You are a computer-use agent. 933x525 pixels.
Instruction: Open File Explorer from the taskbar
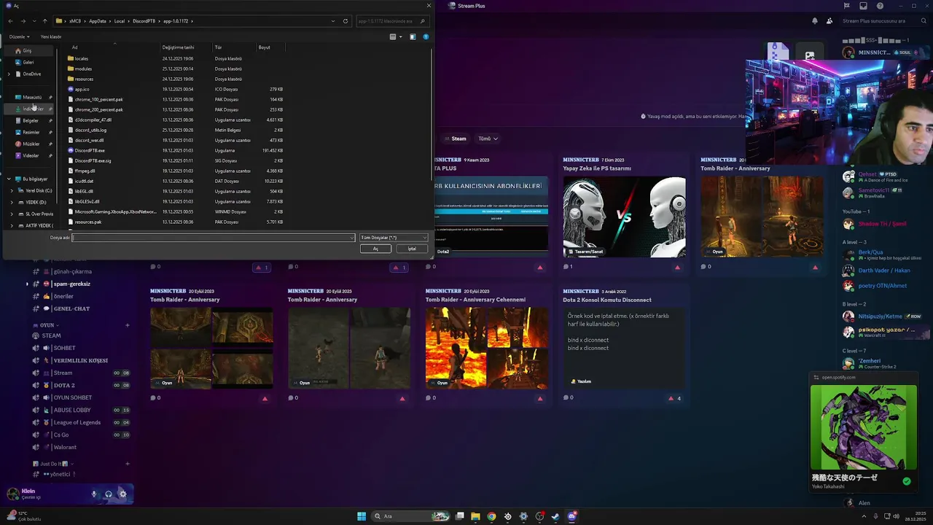coord(475,516)
